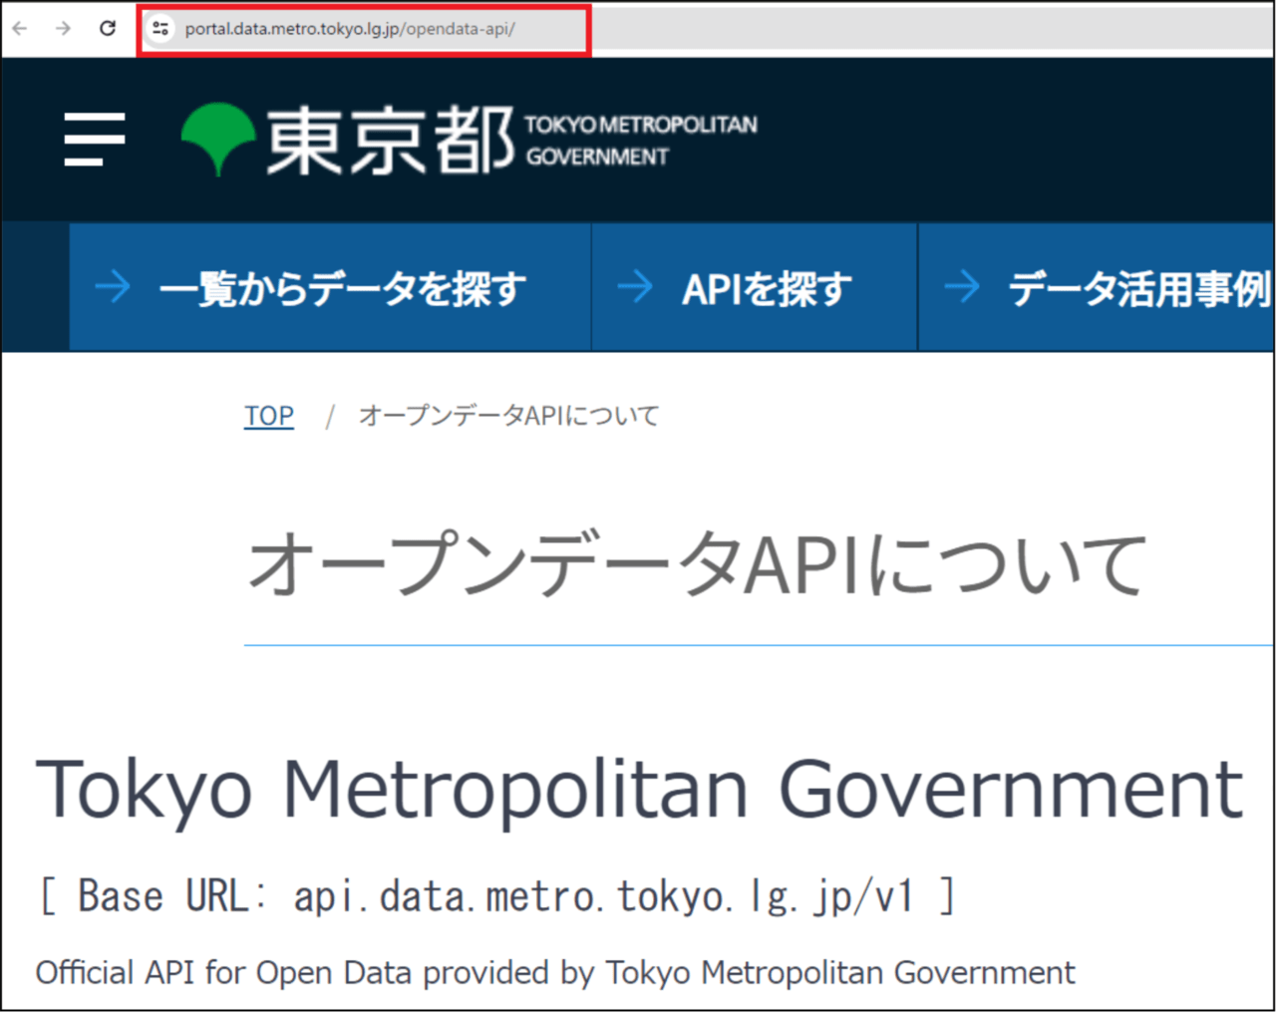Follow the TOP breadcrumb link

tap(269, 415)
